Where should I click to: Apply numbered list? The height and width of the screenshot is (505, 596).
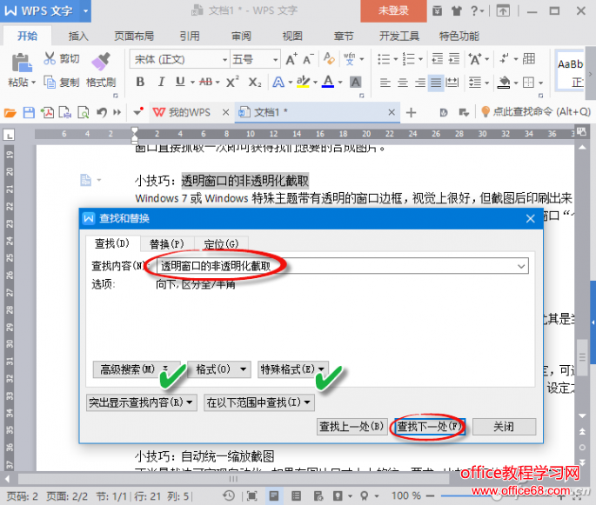[x=409, y=59]
